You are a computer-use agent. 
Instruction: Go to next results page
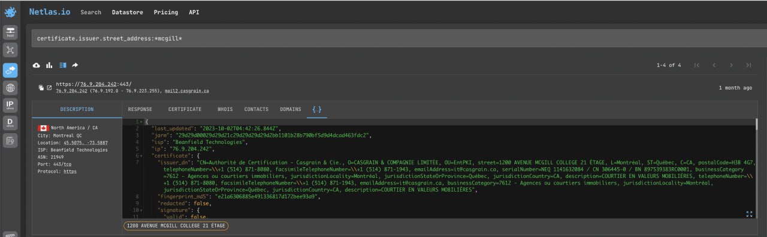(731, 65)
